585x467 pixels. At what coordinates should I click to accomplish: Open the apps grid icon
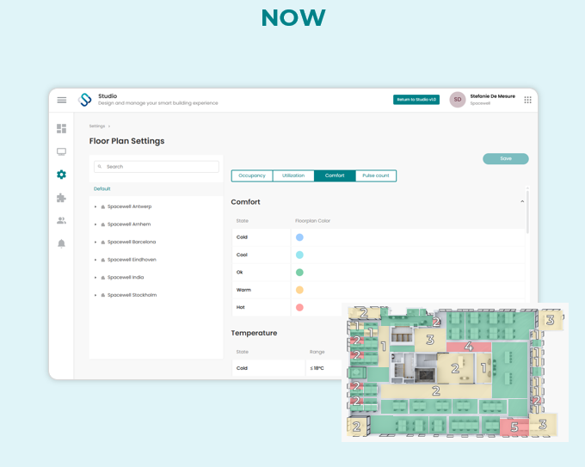coord(527,100)
